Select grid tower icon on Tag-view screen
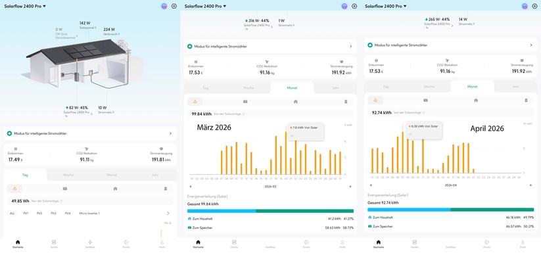Viewport: 541px width, 253px height. [x=166, y=189]
